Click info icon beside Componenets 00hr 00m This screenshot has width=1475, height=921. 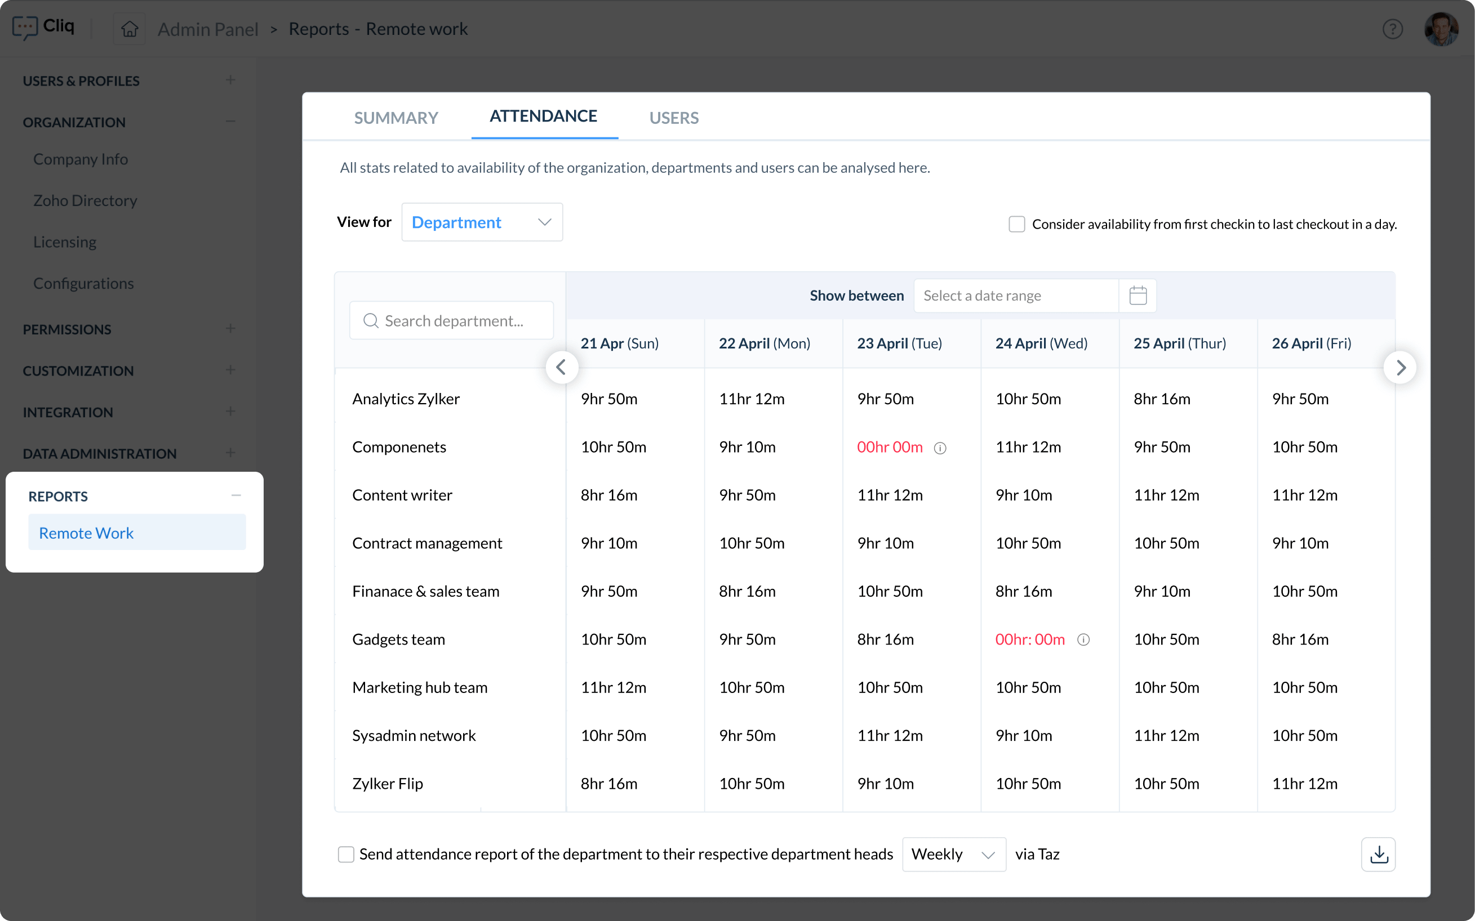(940, 448)
